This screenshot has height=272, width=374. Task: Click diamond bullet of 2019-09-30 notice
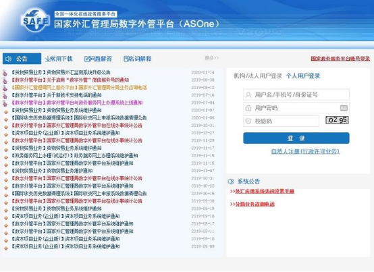point(6,203)
